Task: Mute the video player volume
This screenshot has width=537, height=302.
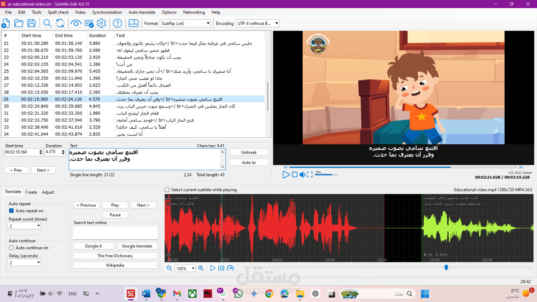Action: click(x=302, y=174)
